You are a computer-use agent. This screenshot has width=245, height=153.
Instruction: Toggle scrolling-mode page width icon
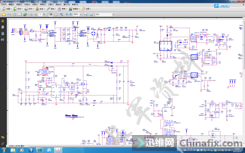(x=86, y=15)
